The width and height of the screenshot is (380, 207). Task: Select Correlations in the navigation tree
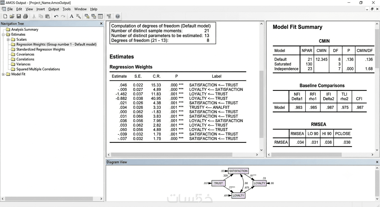(x=25, y=59)
